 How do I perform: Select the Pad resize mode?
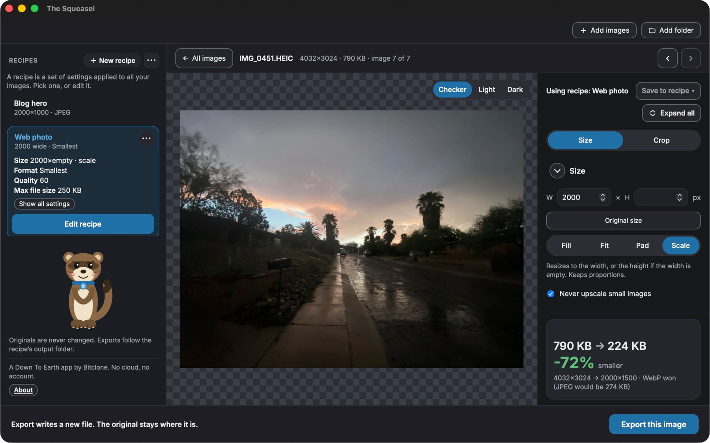(x=642, y=246)
